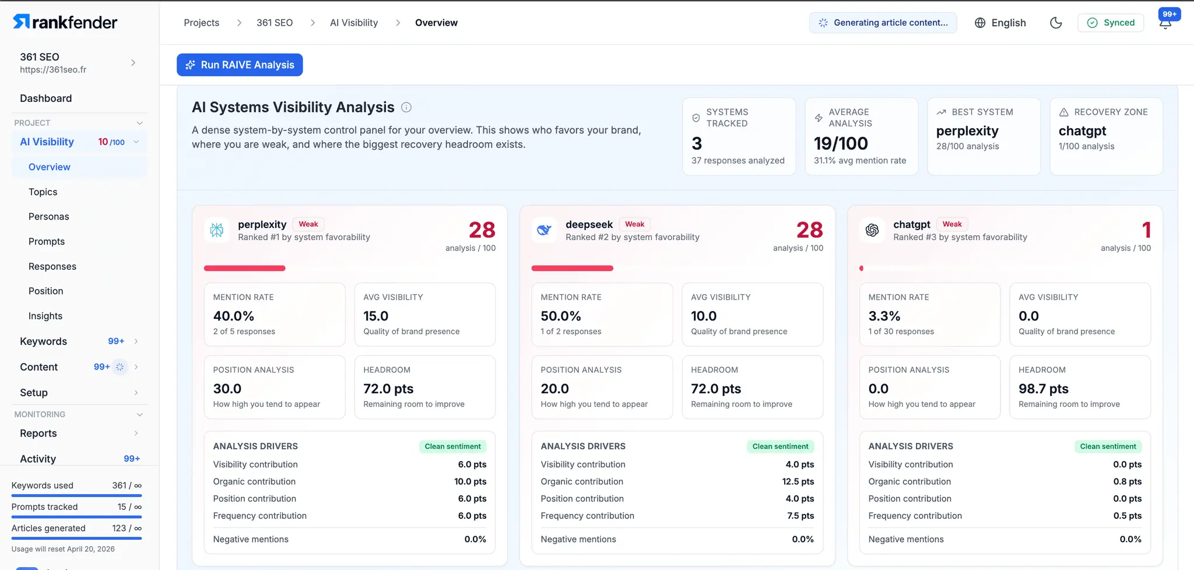Click the Content loading spinner icon
Image resolution: width=1194 pixels, height=570 pixels.
pyautogui.click(x=120, y=367)
